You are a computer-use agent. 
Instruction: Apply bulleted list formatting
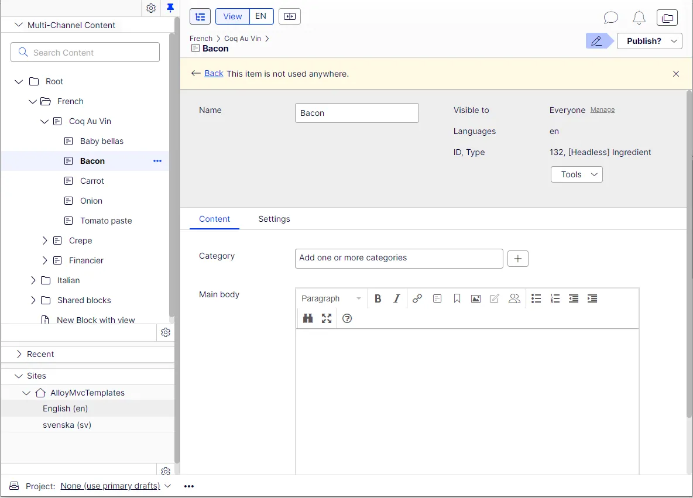(x=536, y=298)
